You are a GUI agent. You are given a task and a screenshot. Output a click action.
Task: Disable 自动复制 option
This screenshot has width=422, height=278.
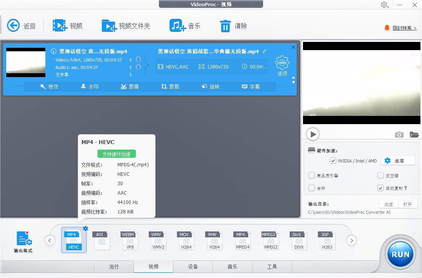(380, 188)
